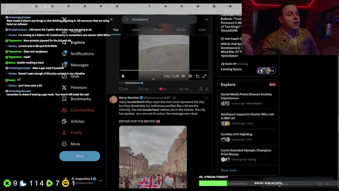Click the More circle icon
Image resolution: width=339 pixels, height=191 pixels.
64,144
